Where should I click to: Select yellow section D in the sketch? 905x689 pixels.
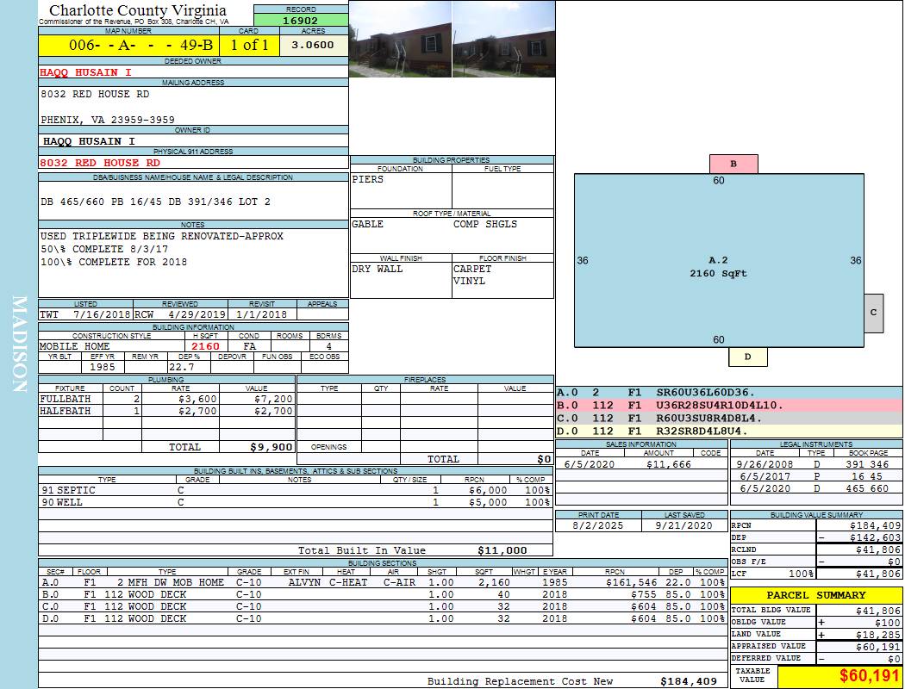click(747, 357)
